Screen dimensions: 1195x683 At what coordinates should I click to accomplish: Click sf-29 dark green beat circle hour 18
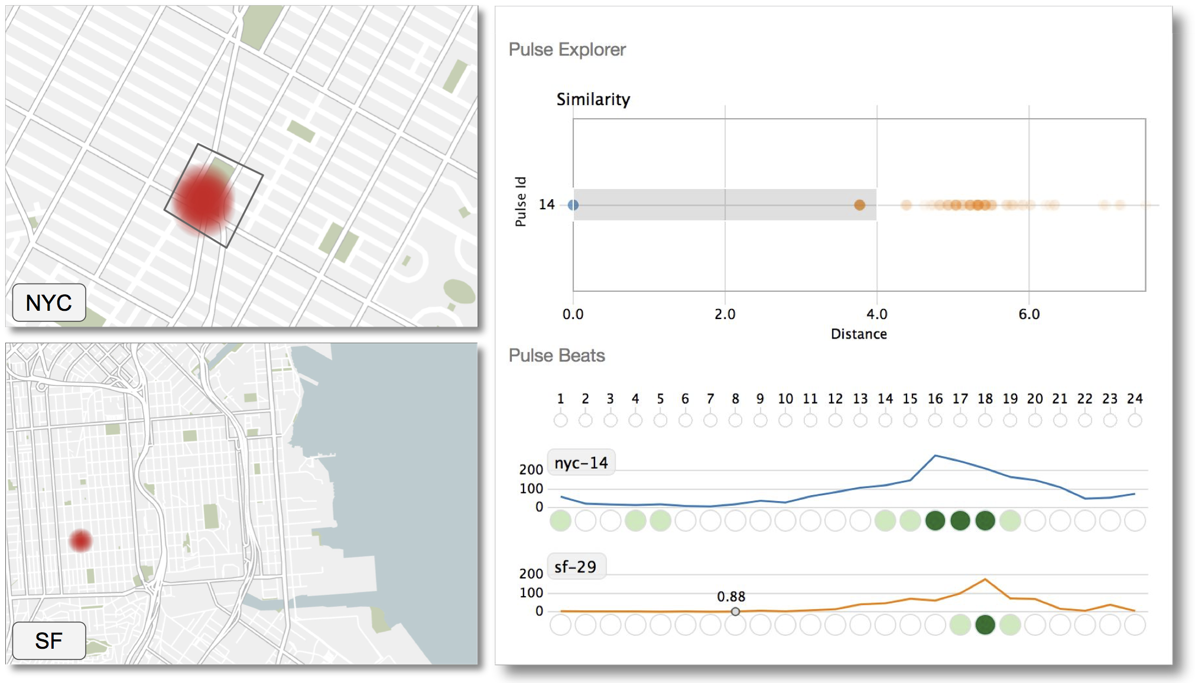[x=985, y=625]
